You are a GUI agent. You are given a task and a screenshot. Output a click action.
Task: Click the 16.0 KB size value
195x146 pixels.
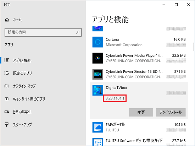[x=179, y=39]
